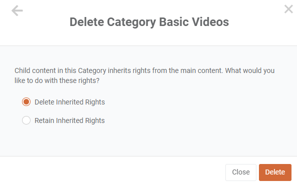Click the filled orange radio circle

coord(26,102)
